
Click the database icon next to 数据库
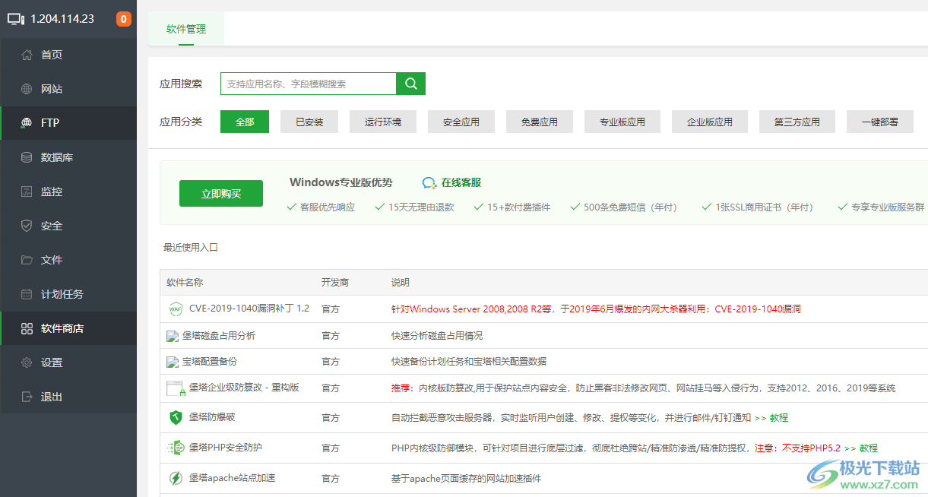point(27,157)
